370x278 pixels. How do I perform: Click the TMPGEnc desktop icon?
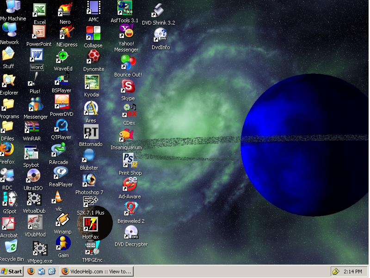point(92,248)
